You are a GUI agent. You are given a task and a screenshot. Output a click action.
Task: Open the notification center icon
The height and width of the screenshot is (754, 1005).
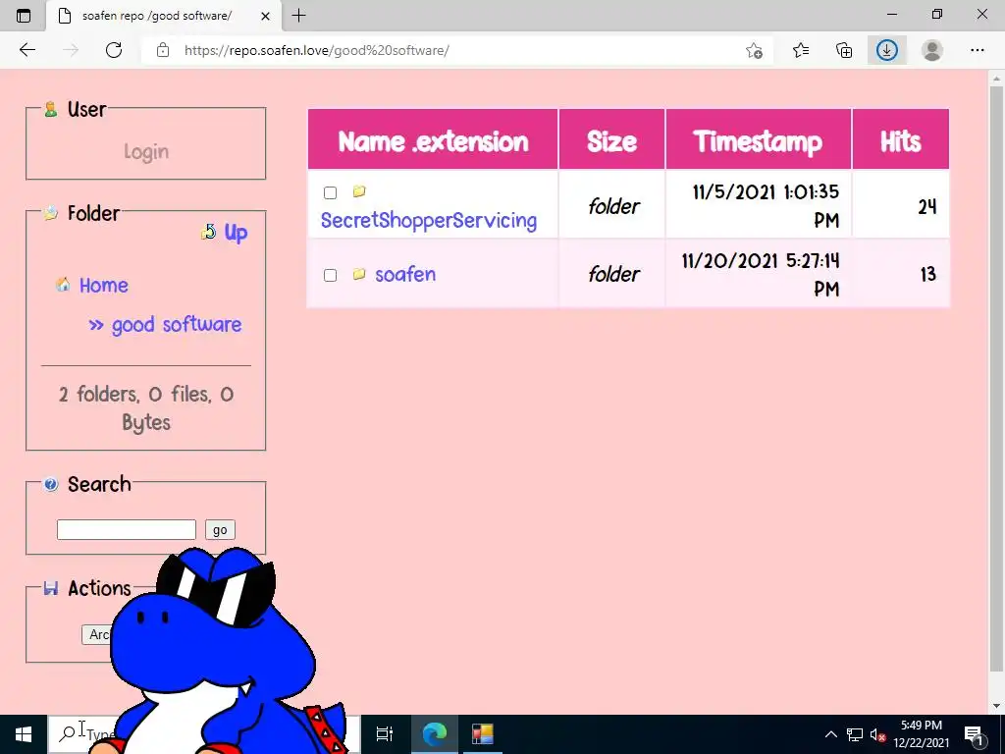coord(974,734)
